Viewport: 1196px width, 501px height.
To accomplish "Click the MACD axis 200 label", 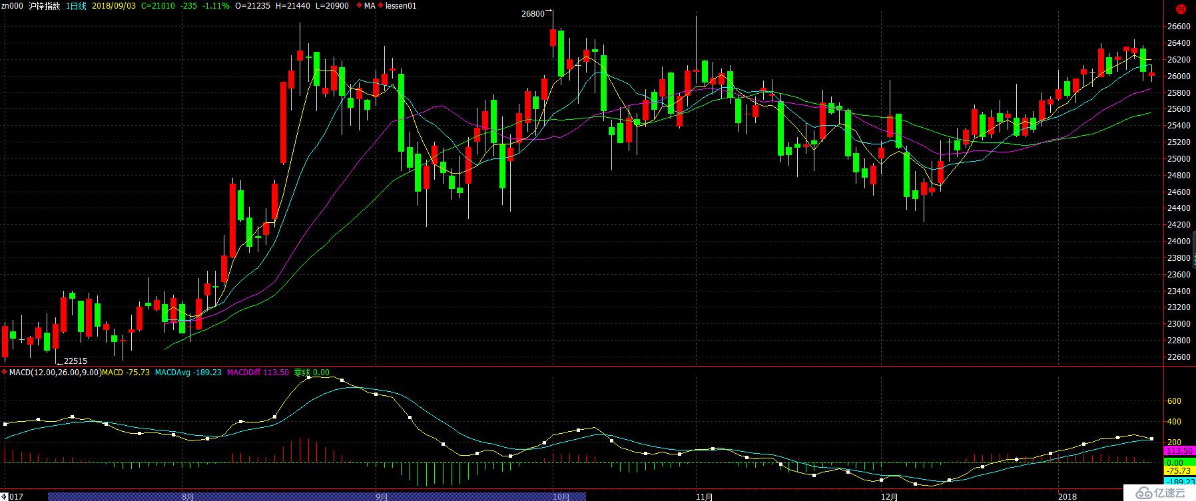I will 1175,442.
